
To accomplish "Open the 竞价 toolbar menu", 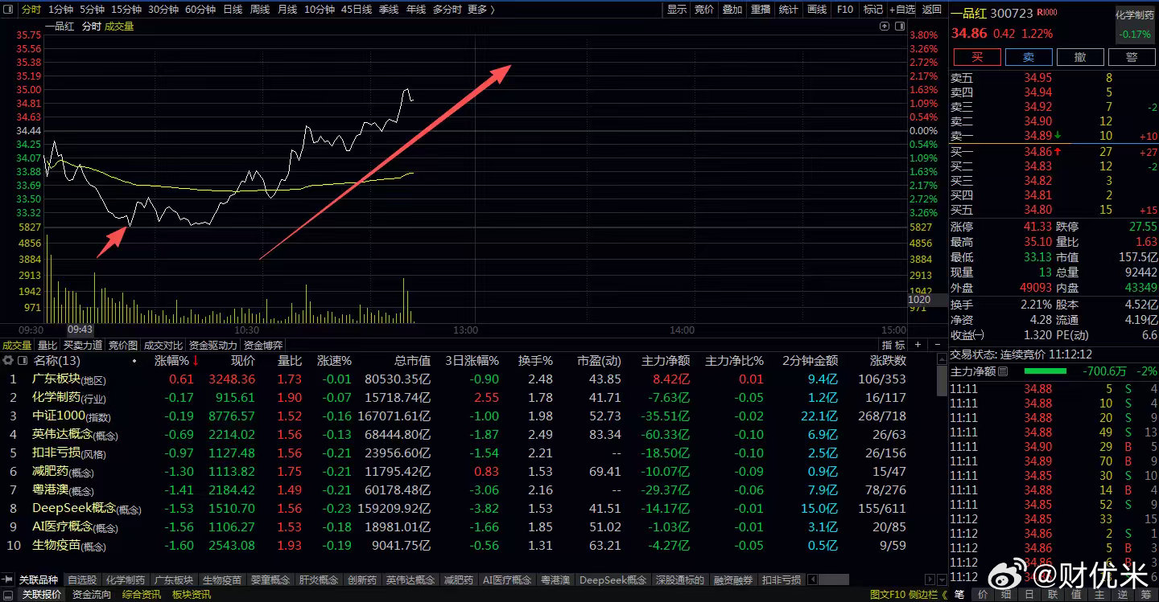I will [704, 10].
